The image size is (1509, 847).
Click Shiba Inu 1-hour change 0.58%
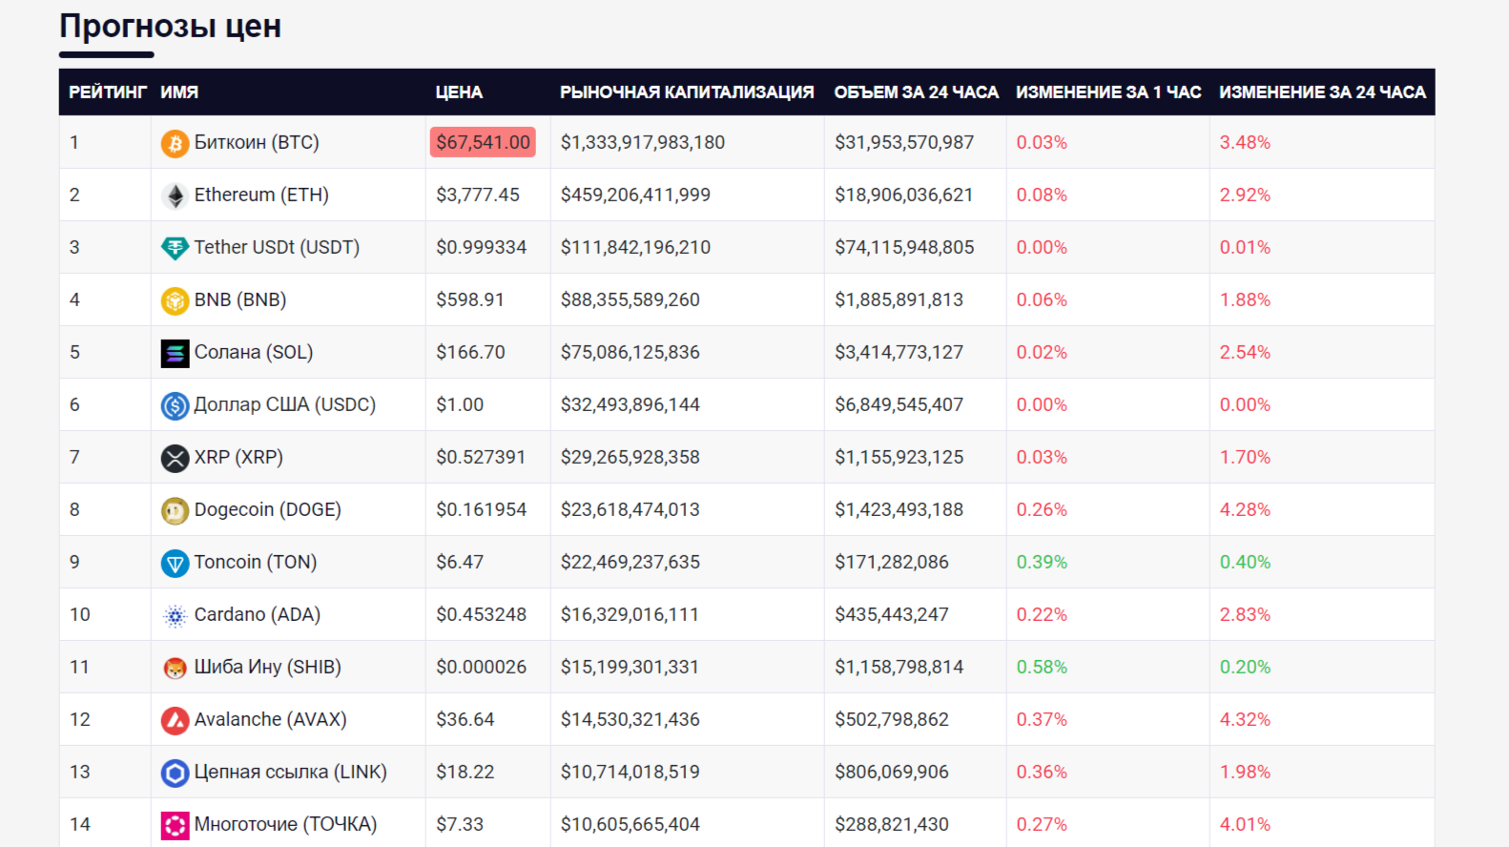(x=1042, y=667)
